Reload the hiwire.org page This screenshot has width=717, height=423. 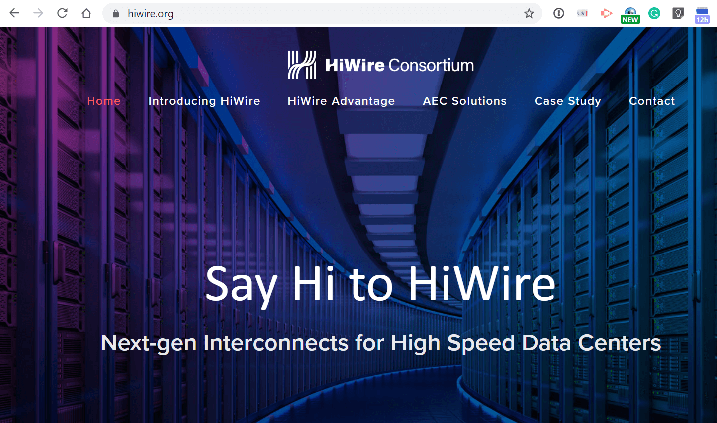[62, 13]
